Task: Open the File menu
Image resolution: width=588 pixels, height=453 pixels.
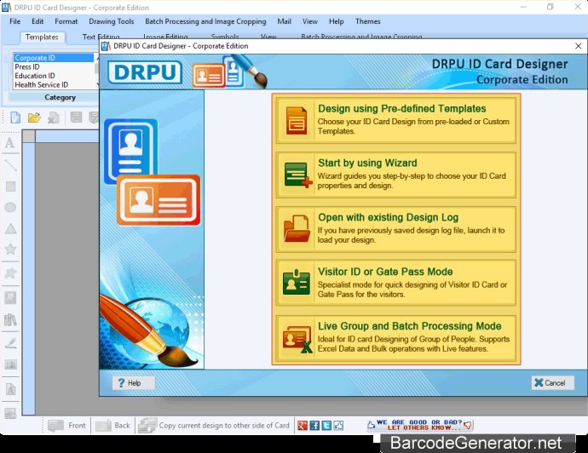Action: [15, 21]
